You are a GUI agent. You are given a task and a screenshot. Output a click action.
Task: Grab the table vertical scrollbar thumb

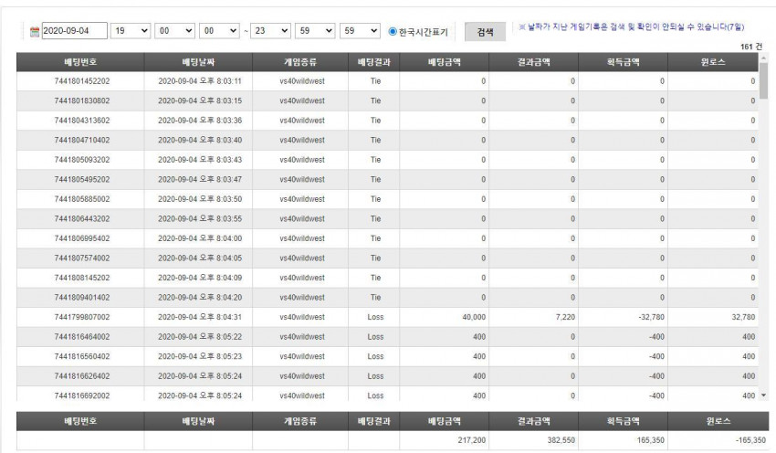[763, 81]
